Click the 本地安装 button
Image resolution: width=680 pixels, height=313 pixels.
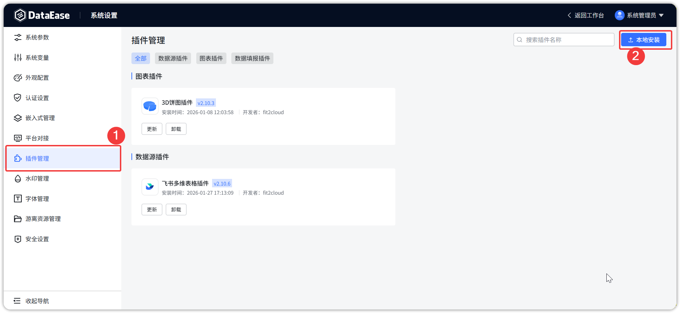coord(644,40)
